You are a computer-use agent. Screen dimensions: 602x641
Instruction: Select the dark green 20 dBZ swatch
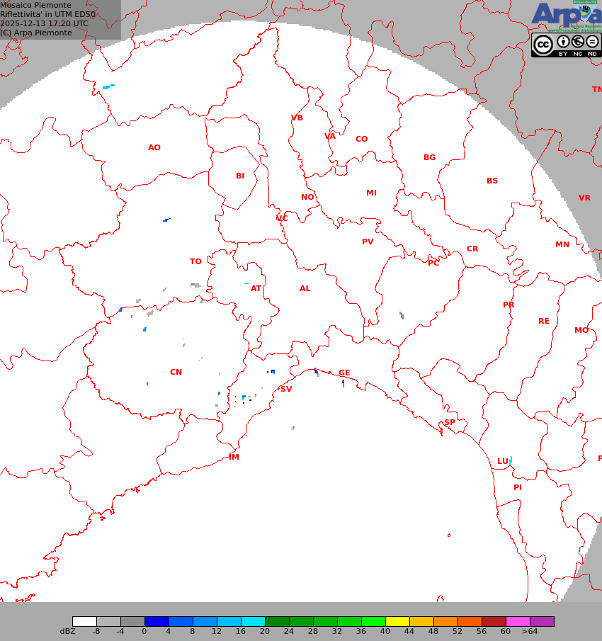click(x=277, y=621)
